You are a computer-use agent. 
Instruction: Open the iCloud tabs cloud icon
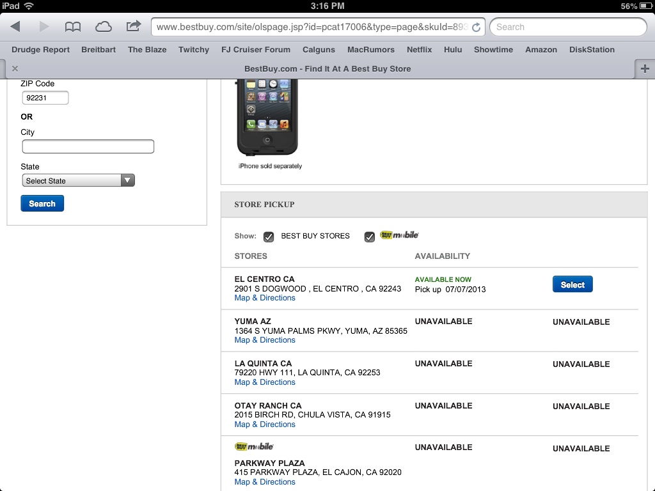[x=103, y=27]
